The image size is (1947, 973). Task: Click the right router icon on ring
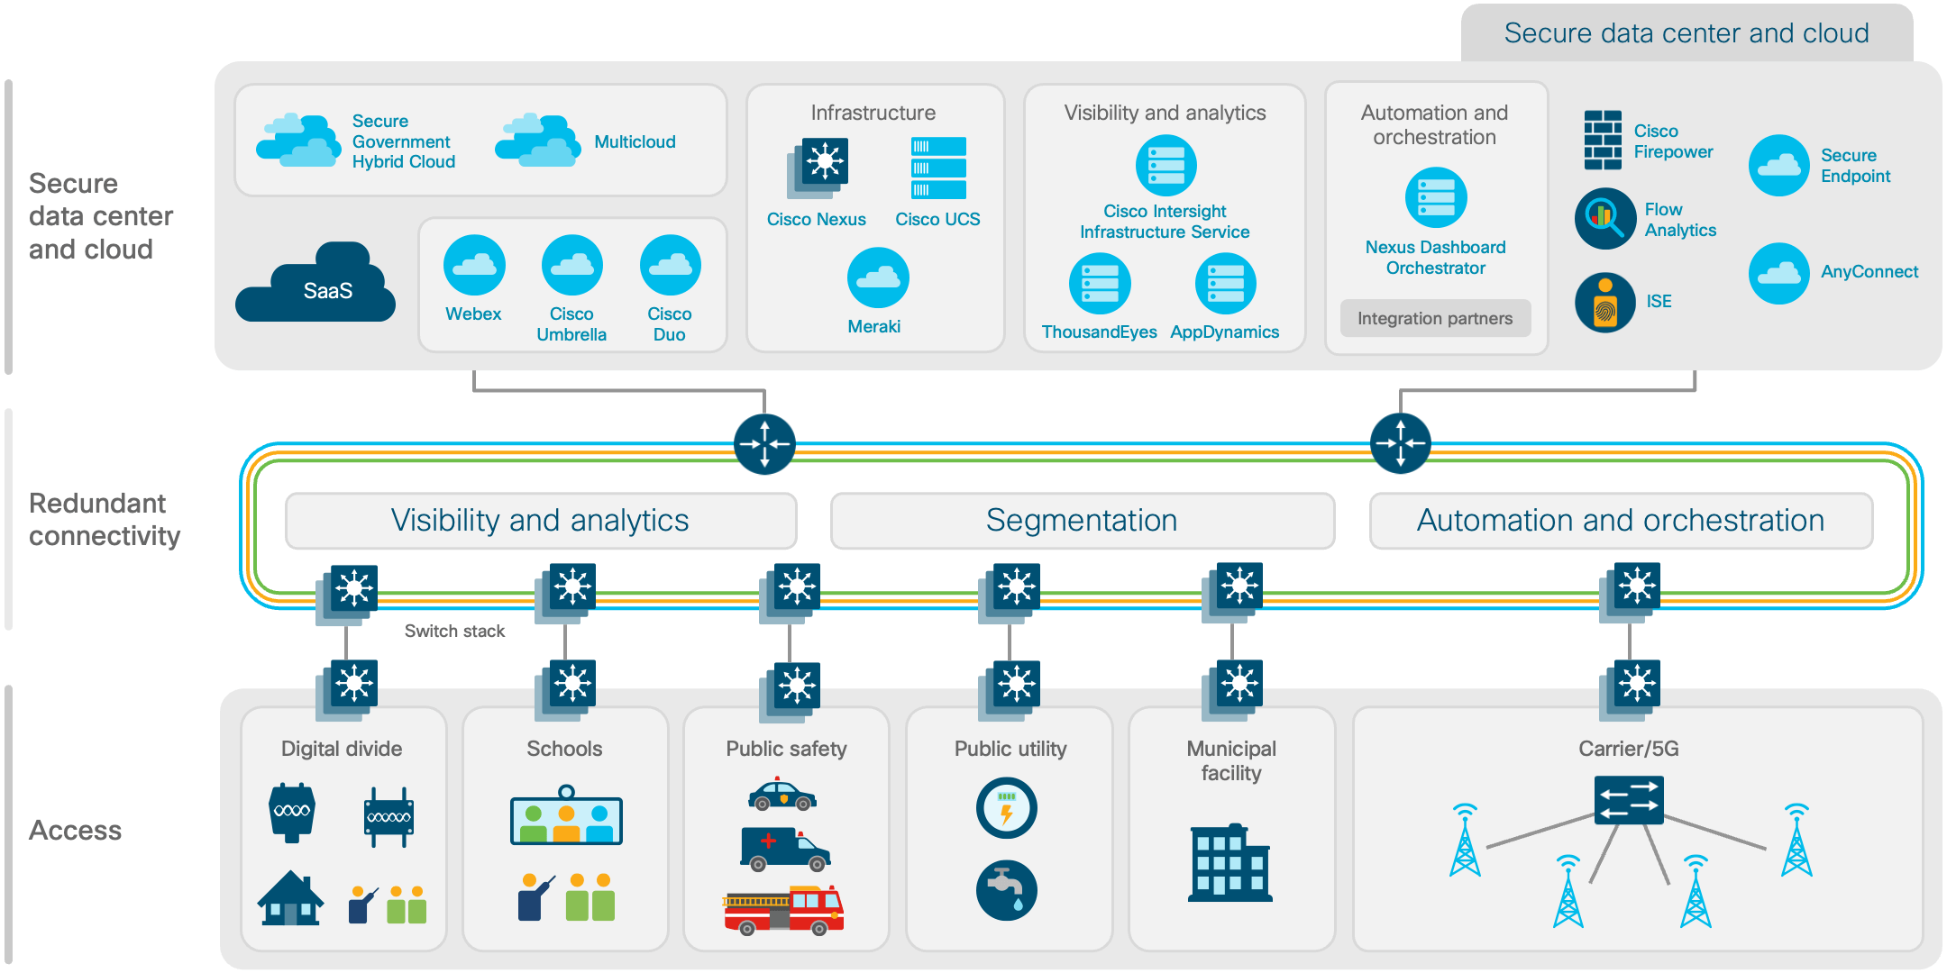(1401, 443)
